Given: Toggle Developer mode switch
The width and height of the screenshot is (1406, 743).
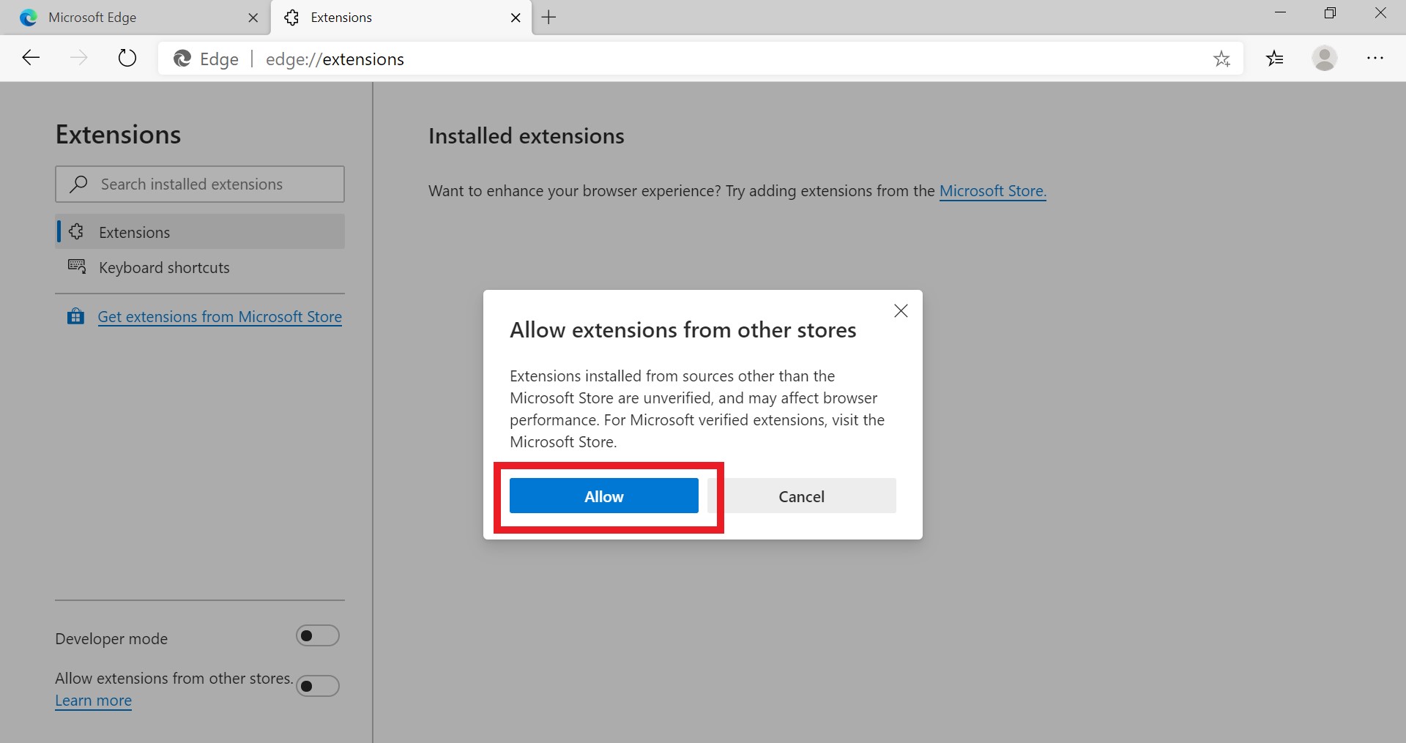Looking at the screenshot, I should [x=317, y=635].
